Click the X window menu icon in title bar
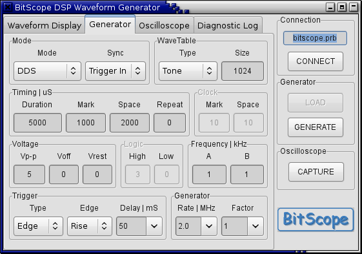The image size is (362, 254). [x=8, y=7]
